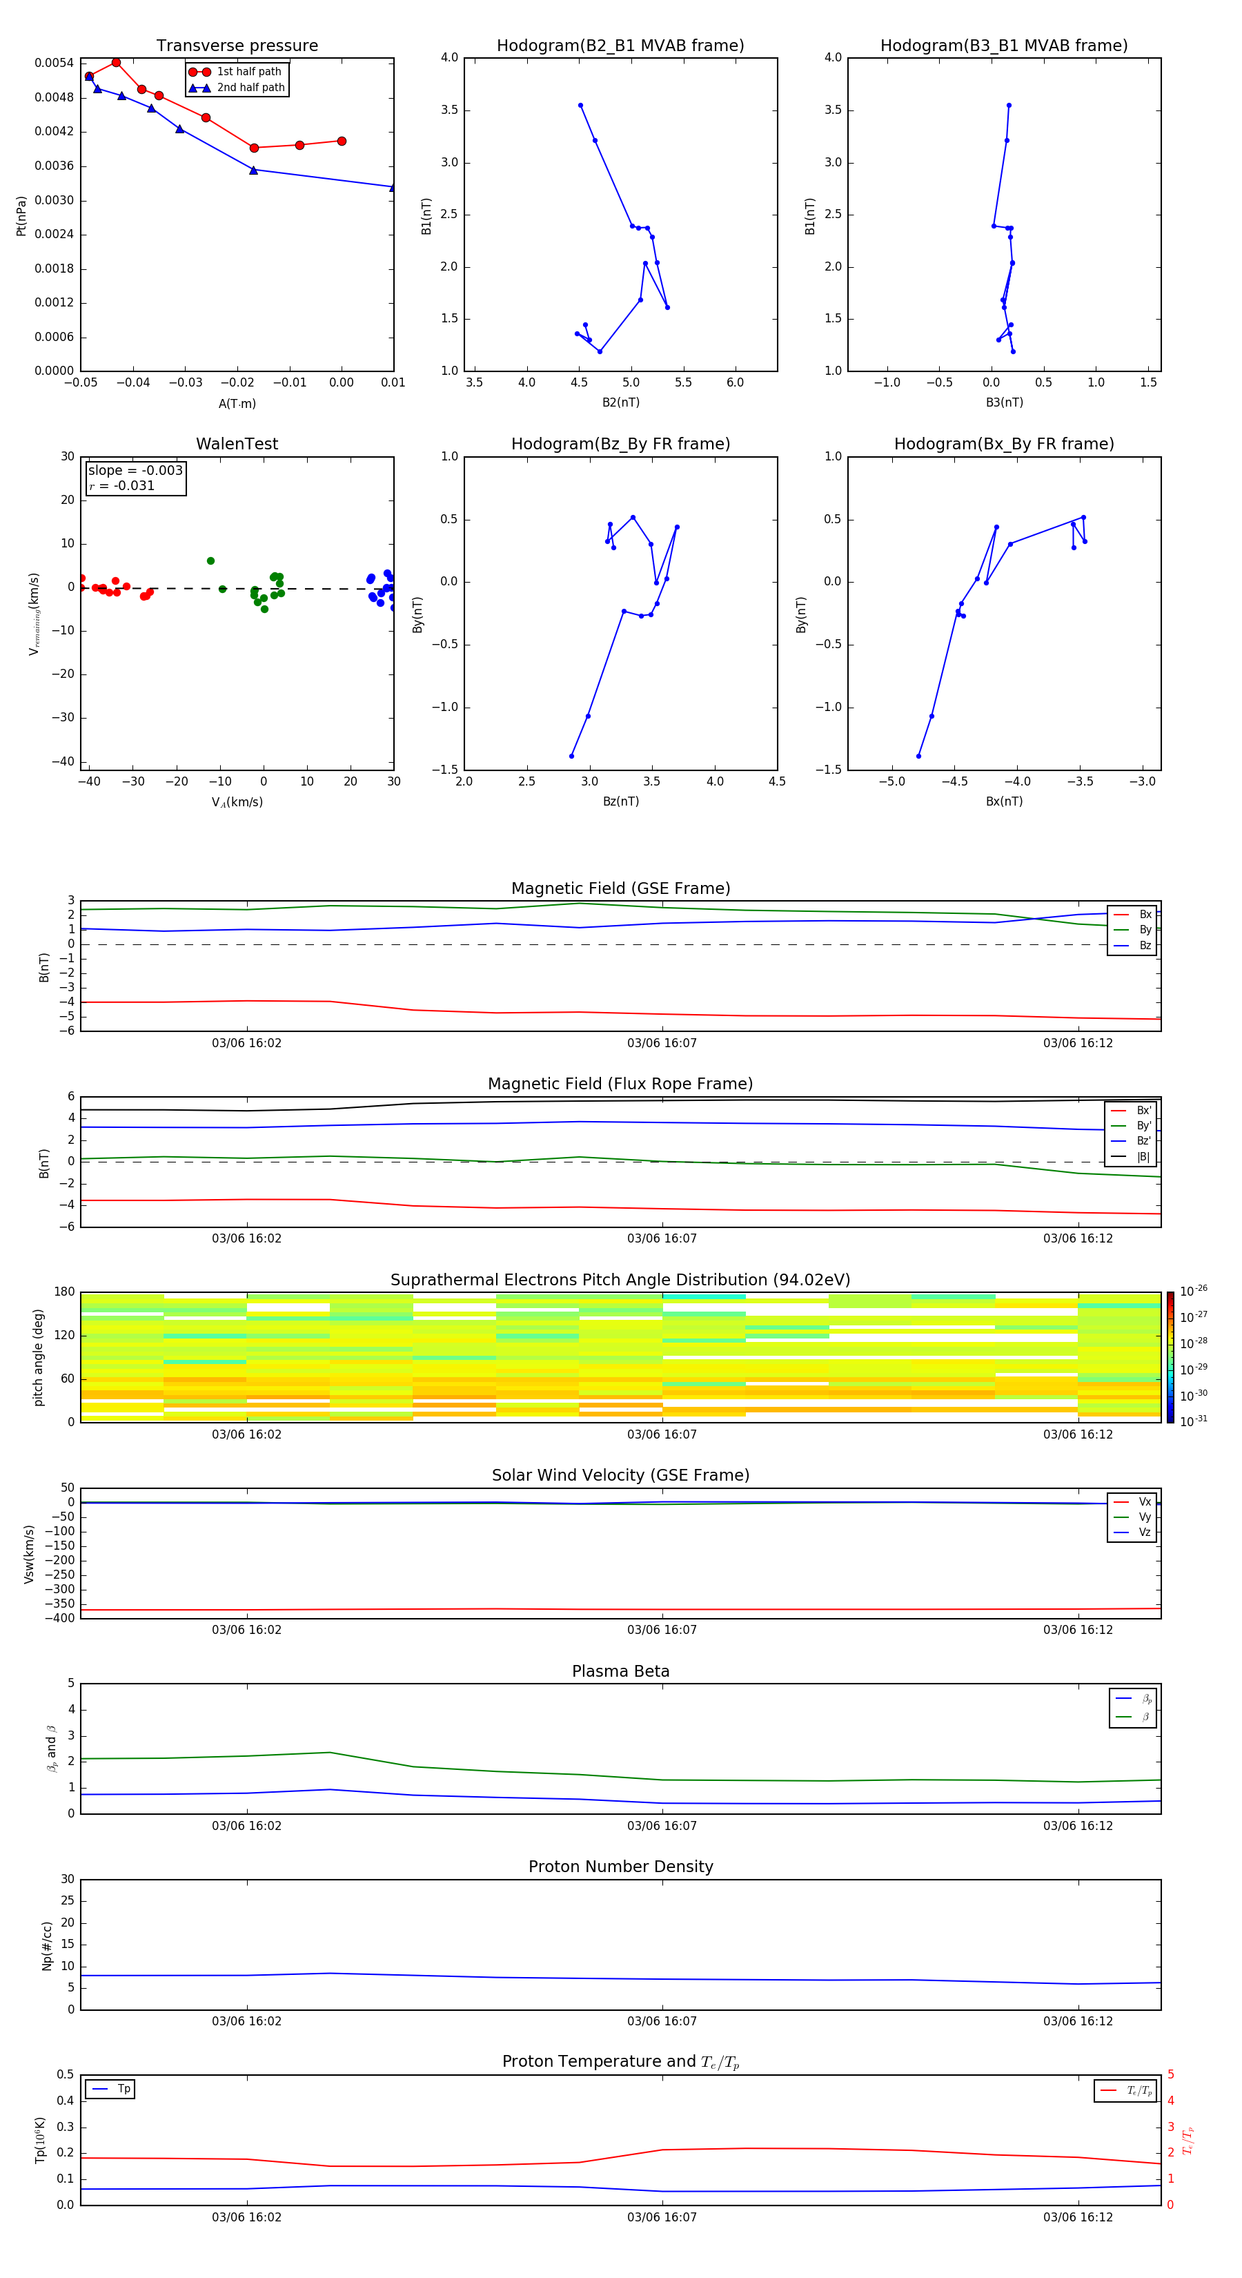Click the 10^-31 colorbar label
This screenshot has height=2278, width=1242.
1194,1421
